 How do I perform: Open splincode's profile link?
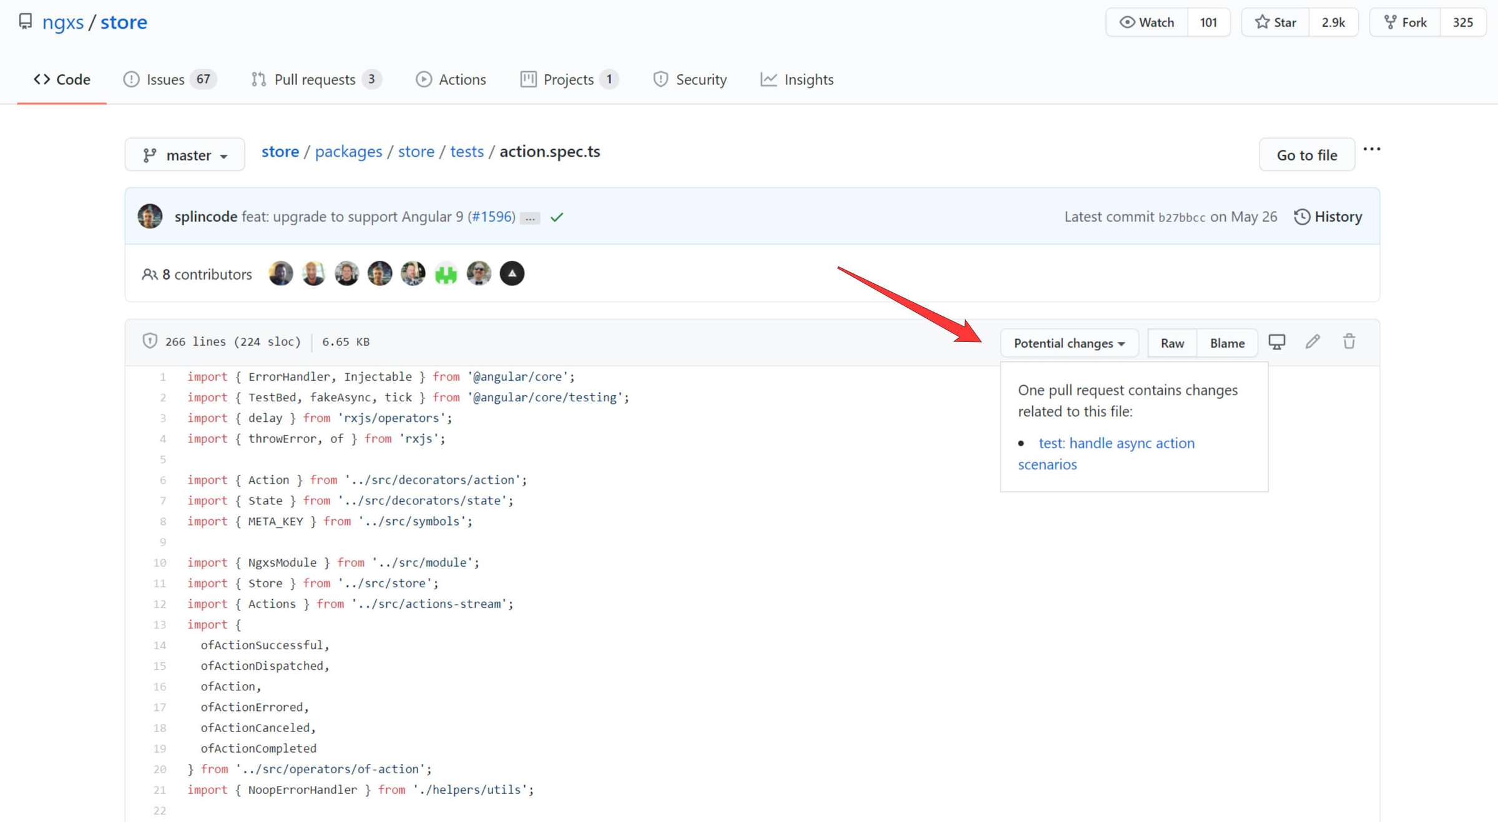click(205, 217)
